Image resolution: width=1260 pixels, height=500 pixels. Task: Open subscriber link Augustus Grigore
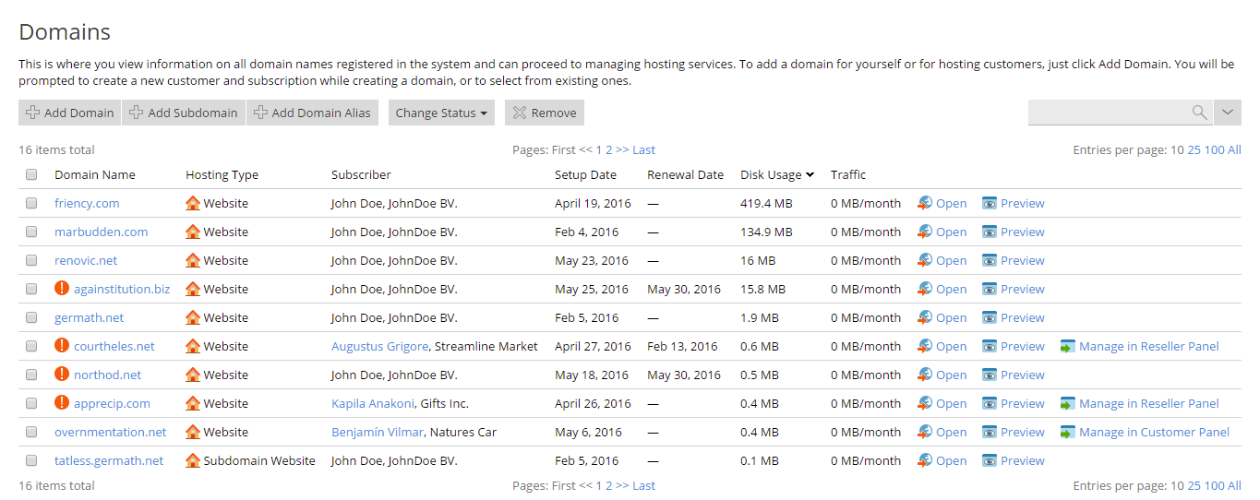click(379, 347)
